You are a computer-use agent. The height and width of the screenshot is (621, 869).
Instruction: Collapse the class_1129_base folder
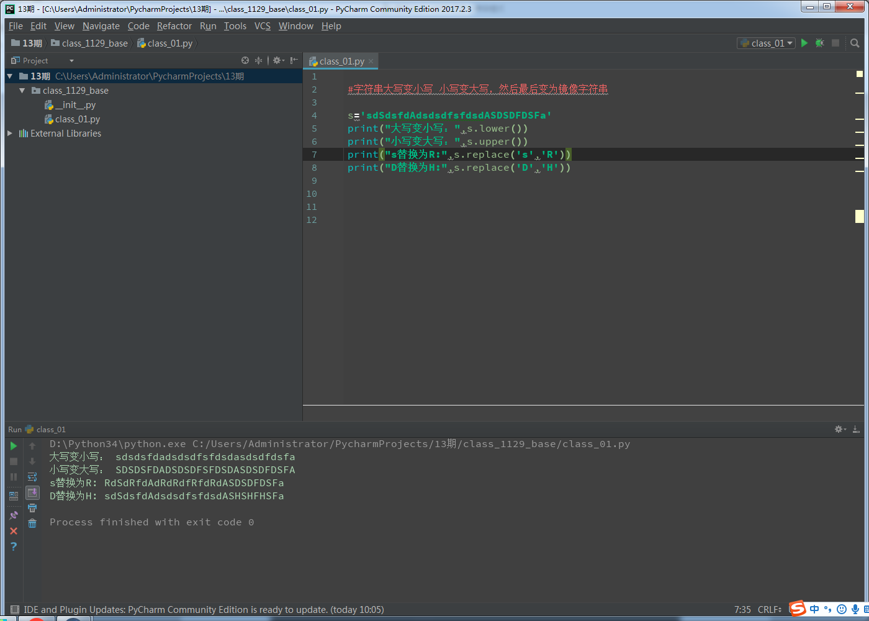22,91
